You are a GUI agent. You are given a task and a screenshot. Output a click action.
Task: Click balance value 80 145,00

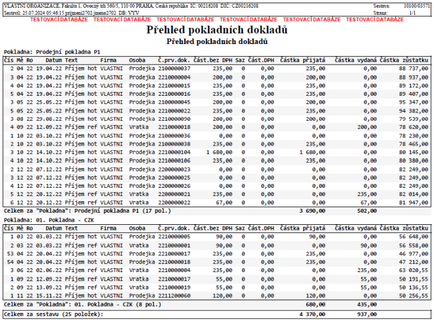414,153
